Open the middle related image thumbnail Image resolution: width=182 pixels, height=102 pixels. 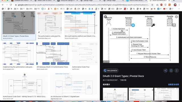point(141,94)
